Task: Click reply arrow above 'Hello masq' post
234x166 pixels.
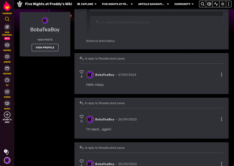Action: [x=82, y=58]
